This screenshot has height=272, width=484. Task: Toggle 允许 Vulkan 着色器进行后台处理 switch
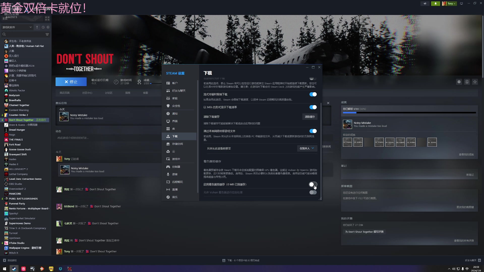313,192
